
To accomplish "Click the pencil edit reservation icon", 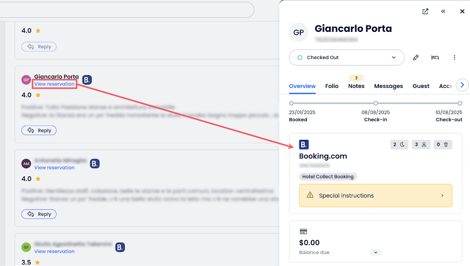I will tap(416, 57).
